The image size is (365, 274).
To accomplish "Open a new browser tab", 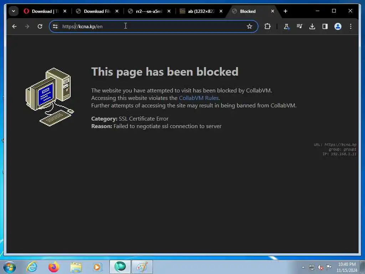I will [x=286, y=11].
